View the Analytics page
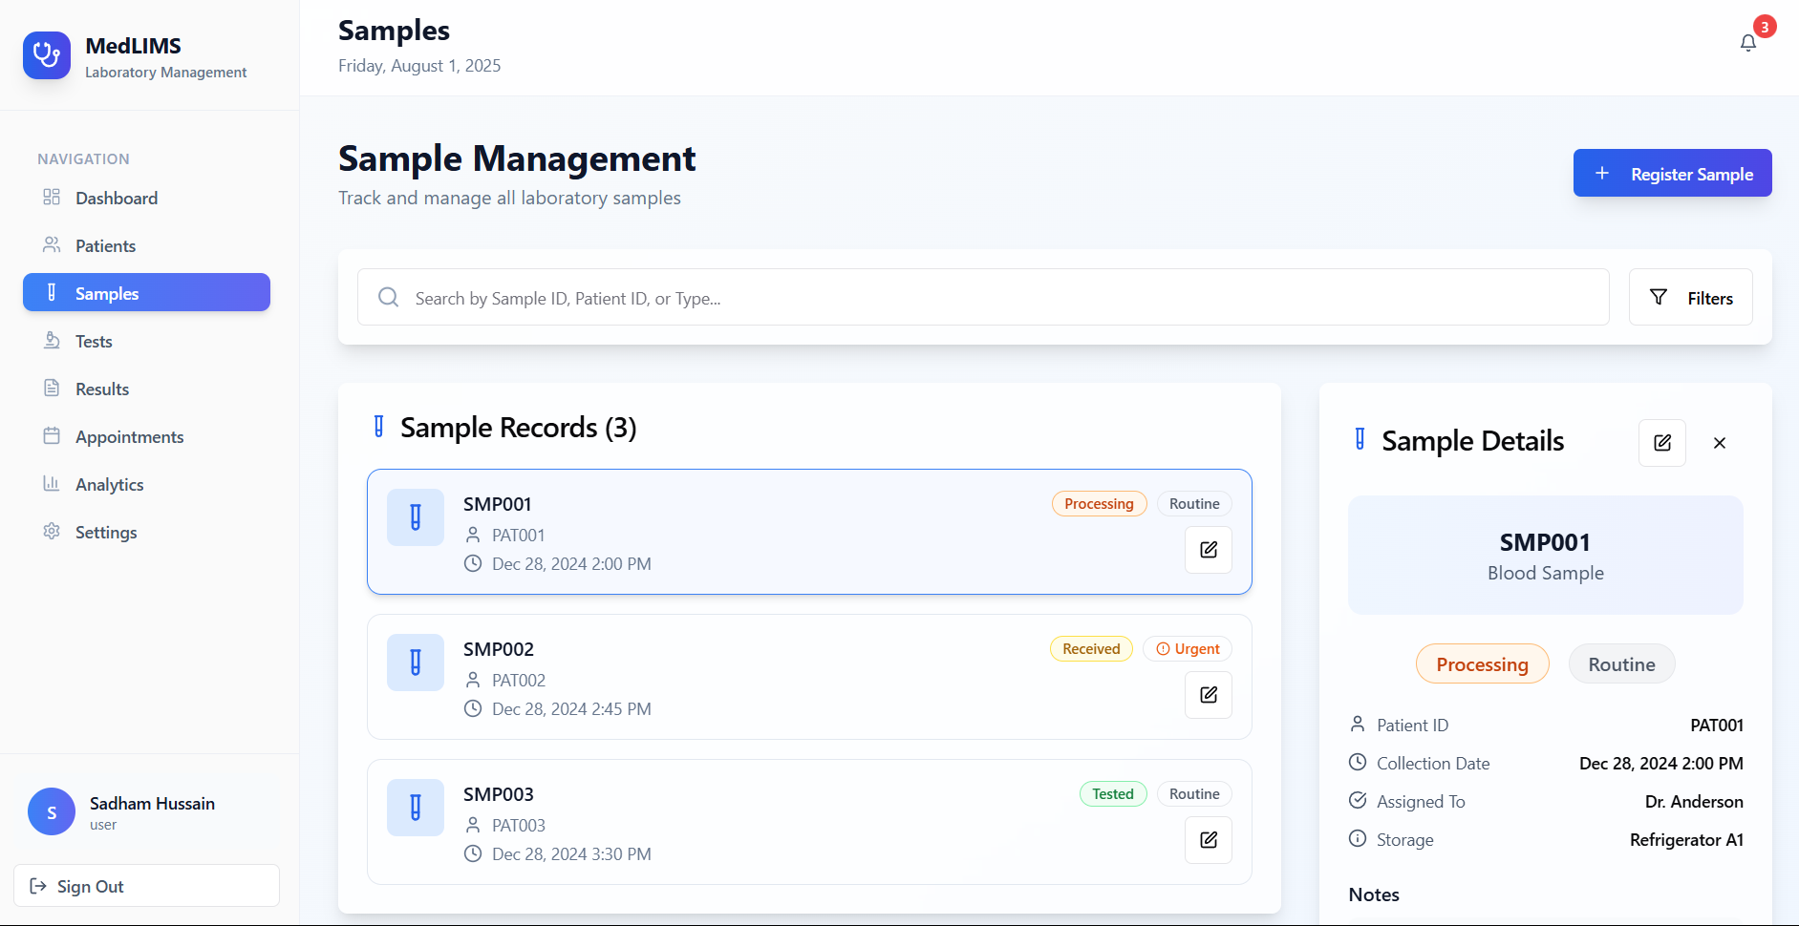1799x926 pixels. (x=146, y=484)
